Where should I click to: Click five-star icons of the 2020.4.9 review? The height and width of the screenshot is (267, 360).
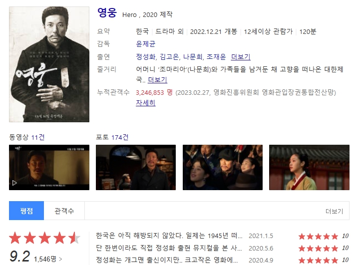[x=318, y=260]
